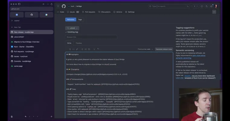Select the 'New release · nuxt/bridge' tab
Viewport: 230px width, 121px height.
pos(31,32)
